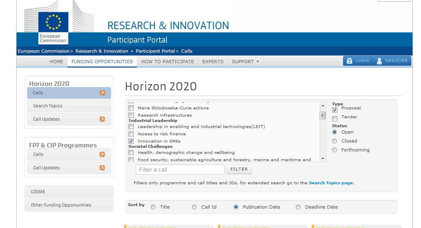Open Search Topics in sidebar
This screenshot has width=421, height=228.
(x=69, y=106)
